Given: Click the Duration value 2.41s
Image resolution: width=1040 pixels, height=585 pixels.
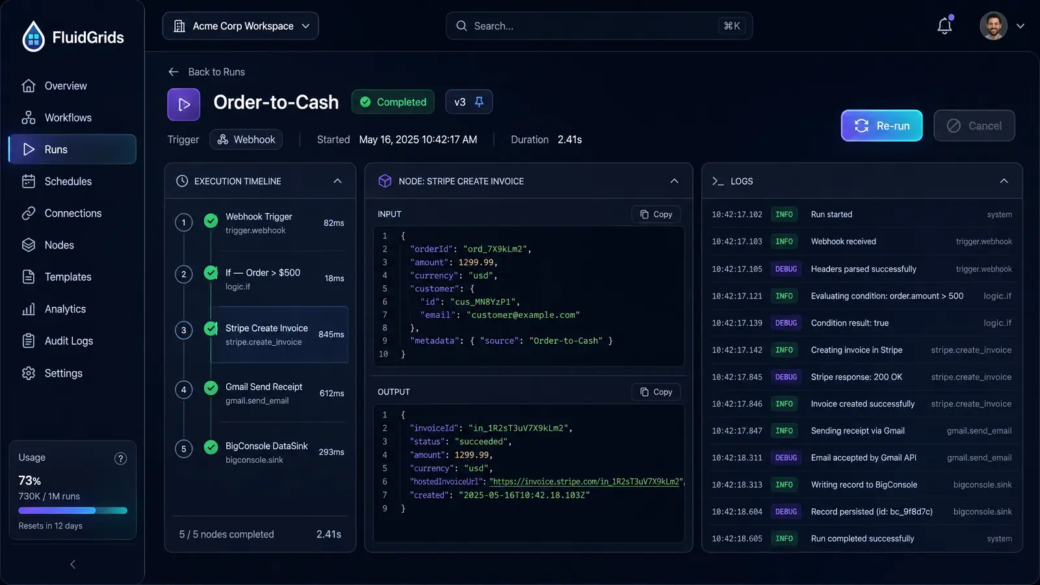Looking at the screenshot, I should pyautogui.click(x=569, y=140).
